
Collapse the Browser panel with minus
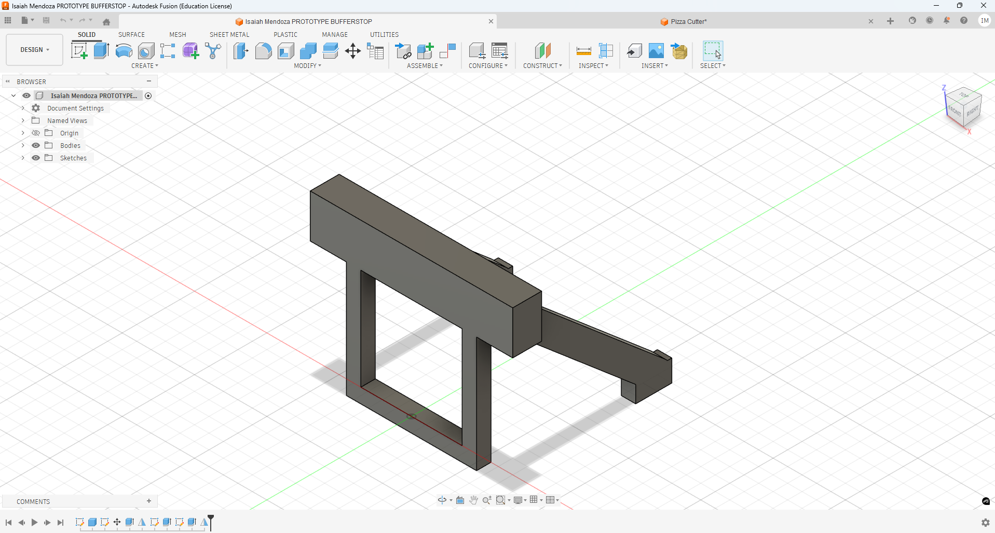pos(149,81)
